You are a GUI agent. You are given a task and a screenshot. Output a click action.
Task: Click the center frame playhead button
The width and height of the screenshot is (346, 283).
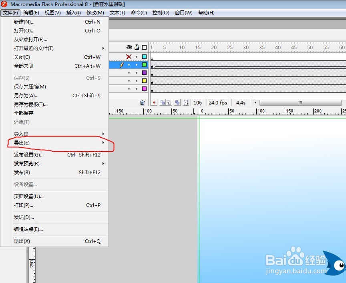click(x=154, y=102)
